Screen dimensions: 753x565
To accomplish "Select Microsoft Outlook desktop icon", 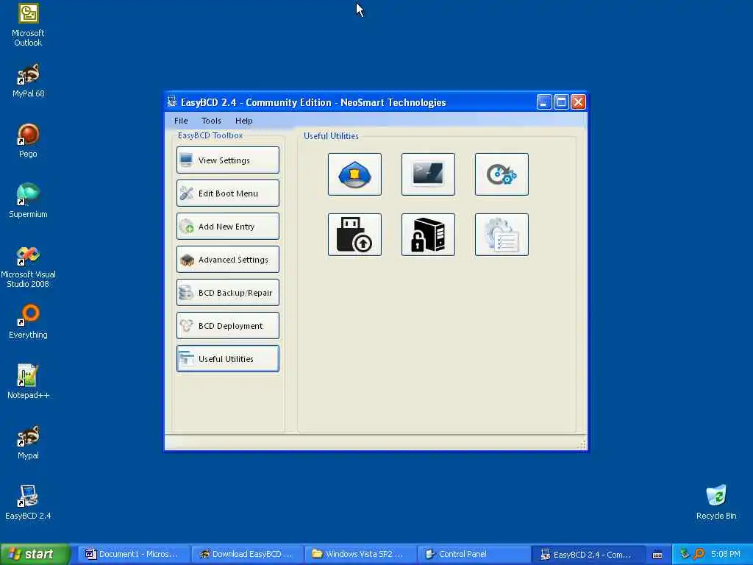I will tap(28, 25).
